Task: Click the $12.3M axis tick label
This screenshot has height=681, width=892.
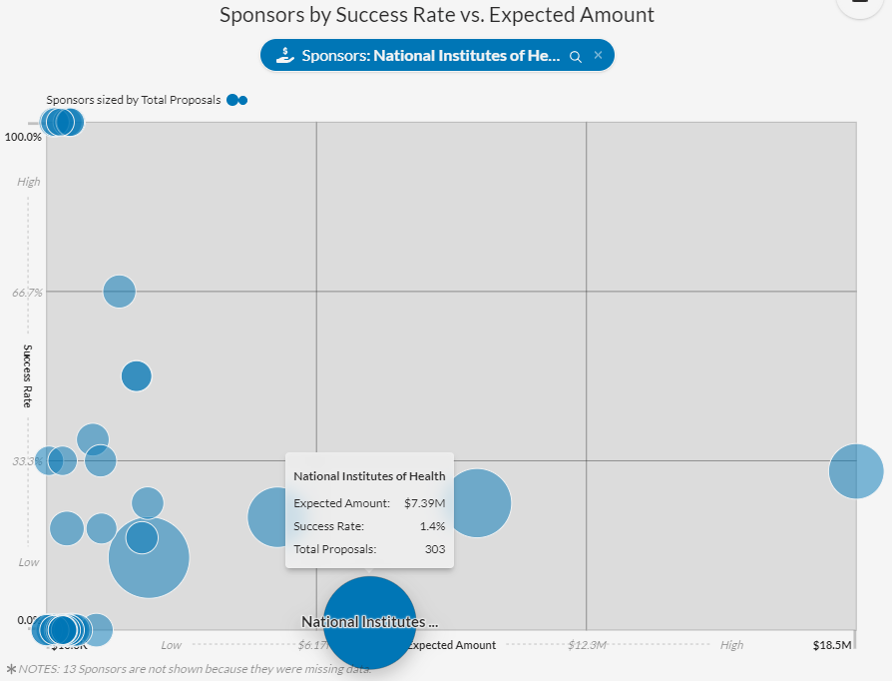Action: click(x=589, y=645)
